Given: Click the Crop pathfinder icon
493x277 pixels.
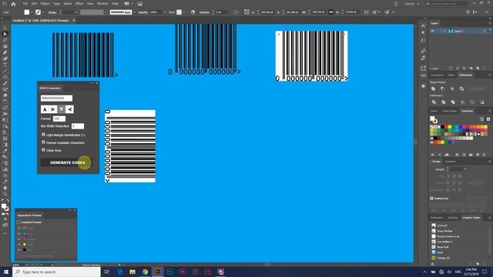Looking at the screenshot, I should (x=462, y=102).
